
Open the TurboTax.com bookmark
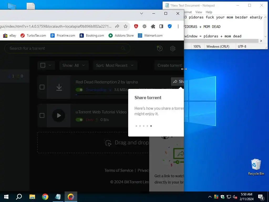click(33, 36)
